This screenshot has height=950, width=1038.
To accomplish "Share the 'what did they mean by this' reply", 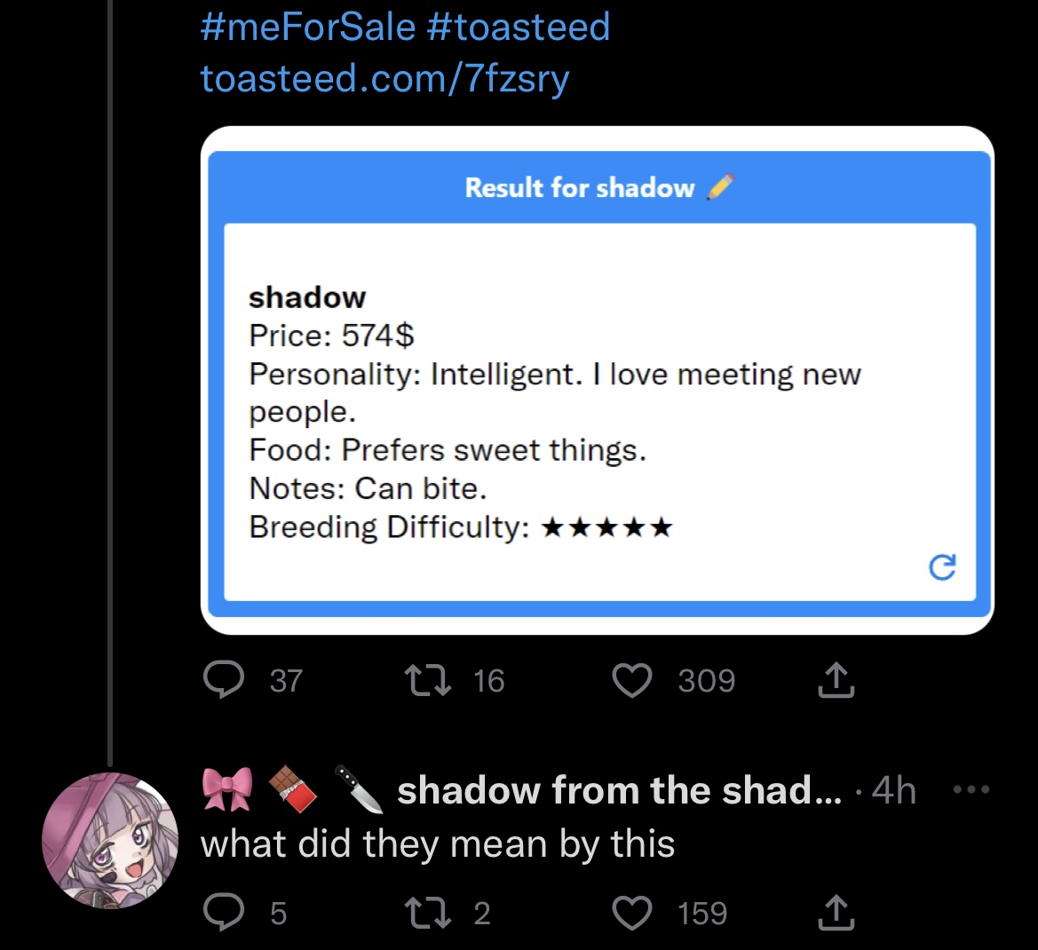I will click(834, 913).
